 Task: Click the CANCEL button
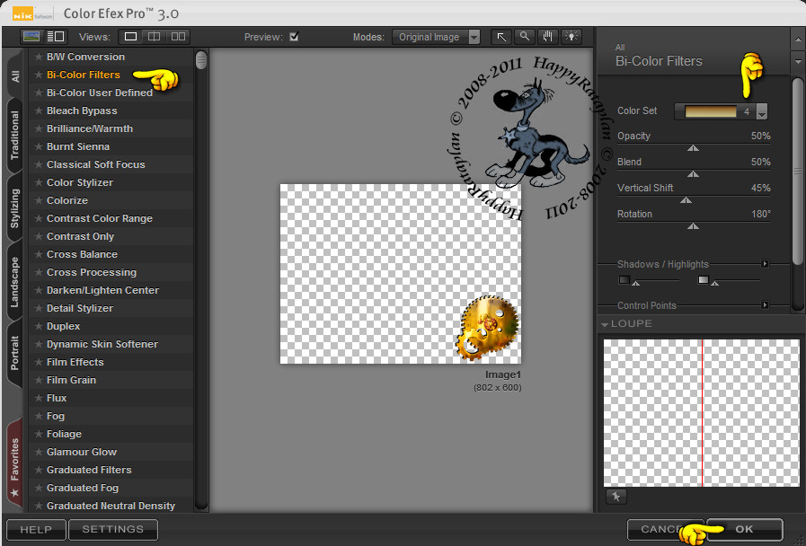[x=664, y=530]
